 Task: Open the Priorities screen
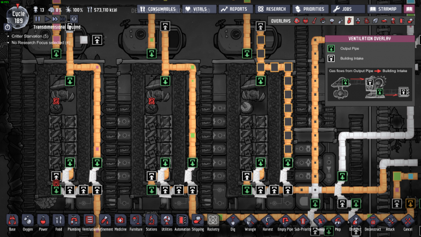310,9
